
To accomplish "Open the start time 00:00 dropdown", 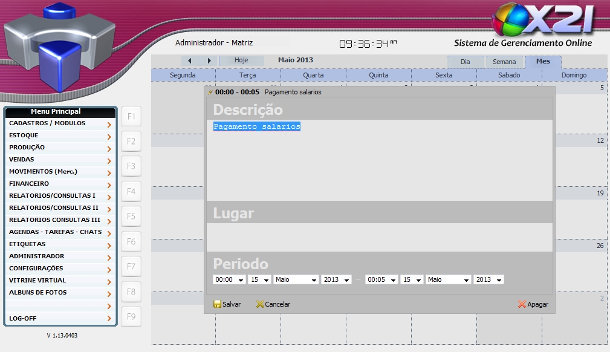I will pyautogui.click(x=229, y=280).
